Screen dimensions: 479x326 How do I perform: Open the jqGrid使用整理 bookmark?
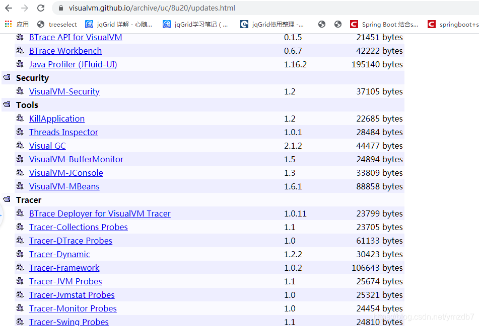point(272,25)
